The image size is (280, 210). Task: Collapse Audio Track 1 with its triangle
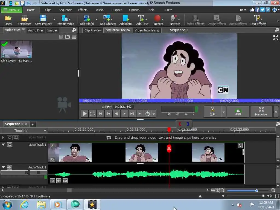tap(3, 167)
